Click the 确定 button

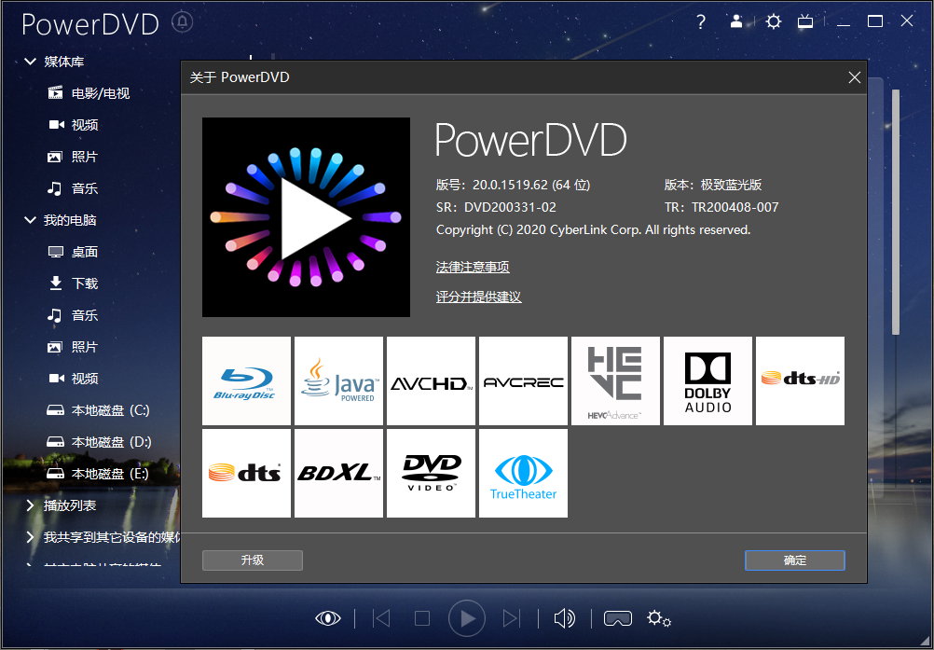tap(794, 560)
